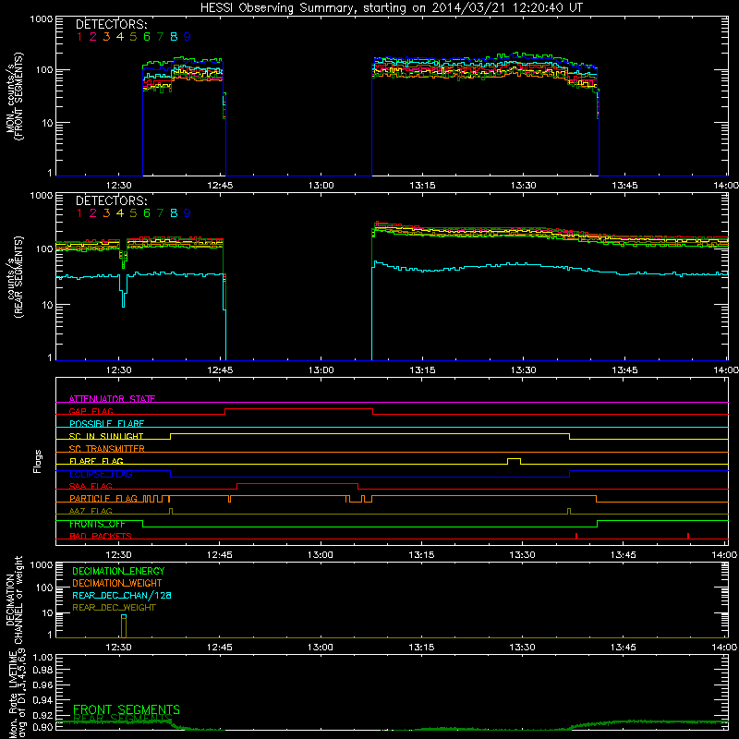
Task: Click DETECTORS: heading in the rear segments plot
Action: [111, 200]
